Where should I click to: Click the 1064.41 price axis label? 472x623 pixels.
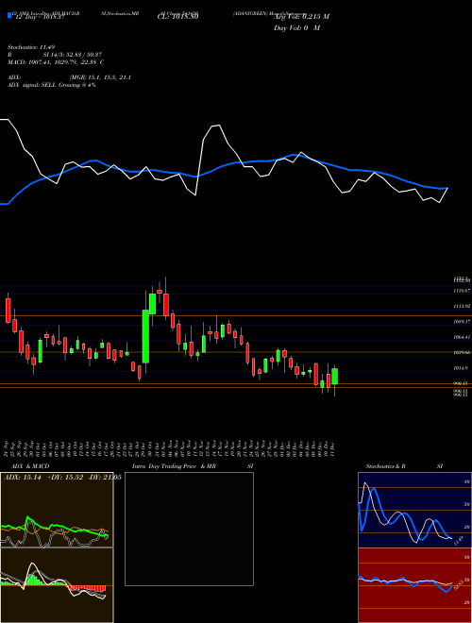click(462, 337)
